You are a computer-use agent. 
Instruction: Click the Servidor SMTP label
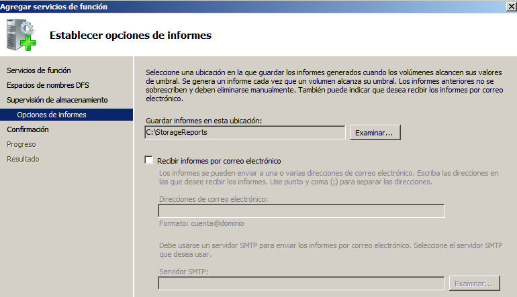pyautogui.click(x=184, y=272)
